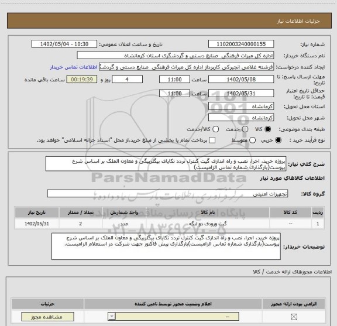Click the واحد شمارش column header
The width and height of the screenshot is (337, 326).
(124, 212)
